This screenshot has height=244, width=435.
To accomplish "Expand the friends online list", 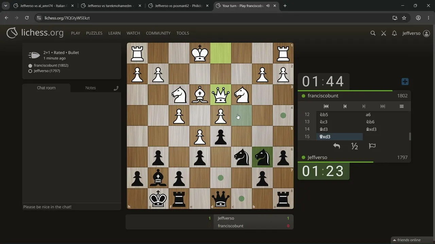I will pyautogui.click(x=406, y=240).
